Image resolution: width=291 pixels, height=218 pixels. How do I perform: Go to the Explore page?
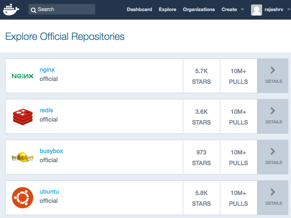tap(167, 10)
